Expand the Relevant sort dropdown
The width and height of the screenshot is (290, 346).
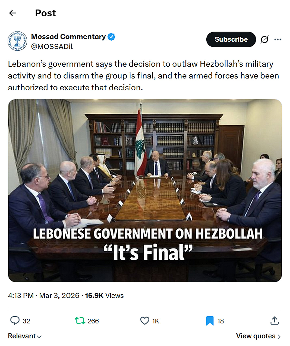pyautogui.click(x=25, y=336)
